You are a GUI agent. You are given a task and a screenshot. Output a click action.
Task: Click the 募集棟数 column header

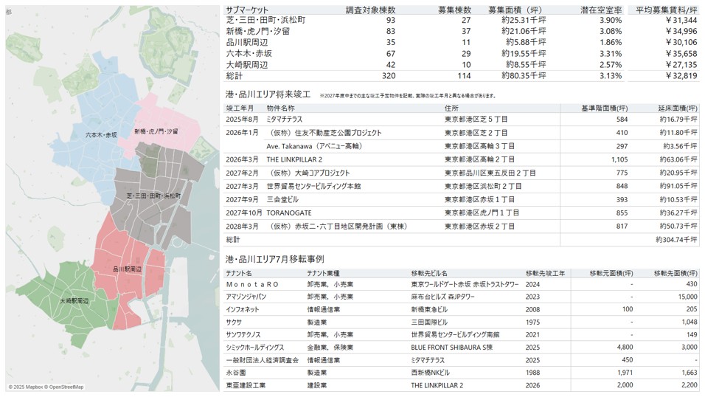pos(454,10)
